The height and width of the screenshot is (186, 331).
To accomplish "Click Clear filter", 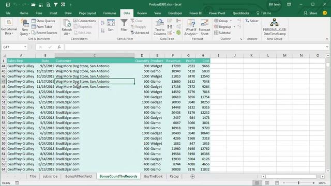I will (x=137, y=21).
